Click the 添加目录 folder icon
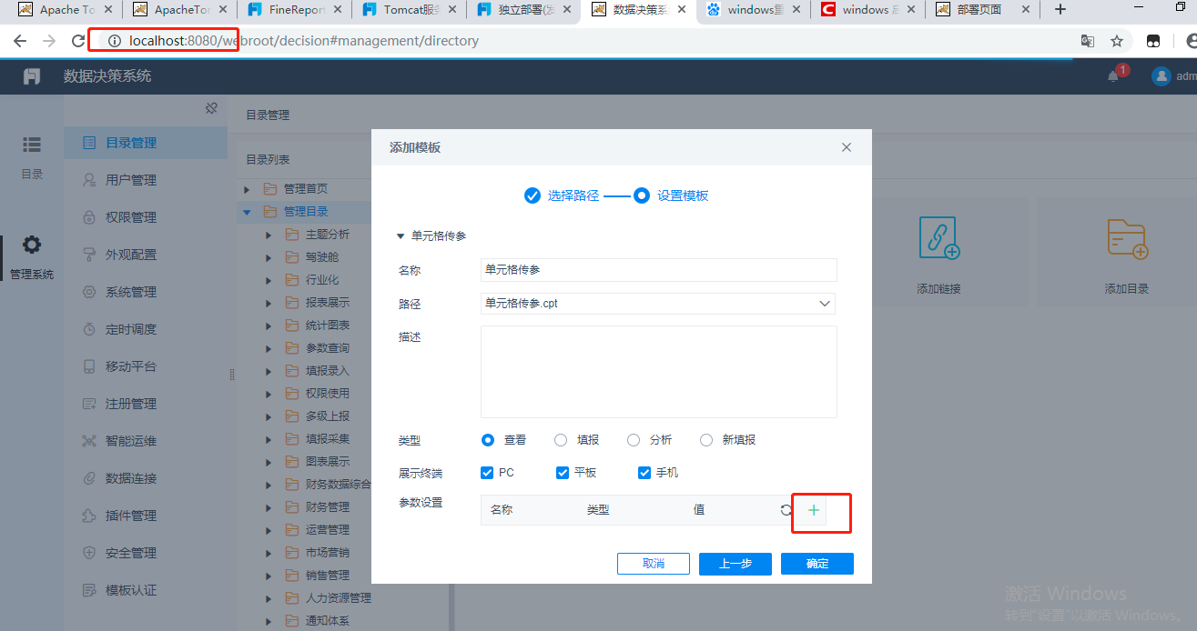 [1126, 238]
